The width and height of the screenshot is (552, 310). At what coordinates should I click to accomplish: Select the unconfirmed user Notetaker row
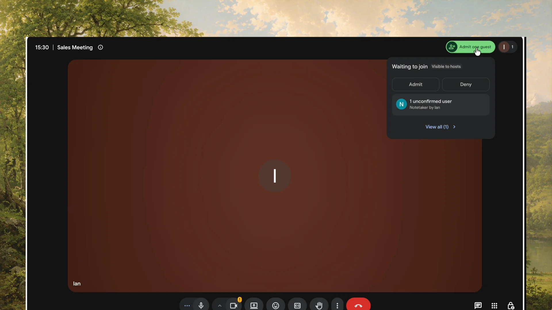tap(441, 104)
